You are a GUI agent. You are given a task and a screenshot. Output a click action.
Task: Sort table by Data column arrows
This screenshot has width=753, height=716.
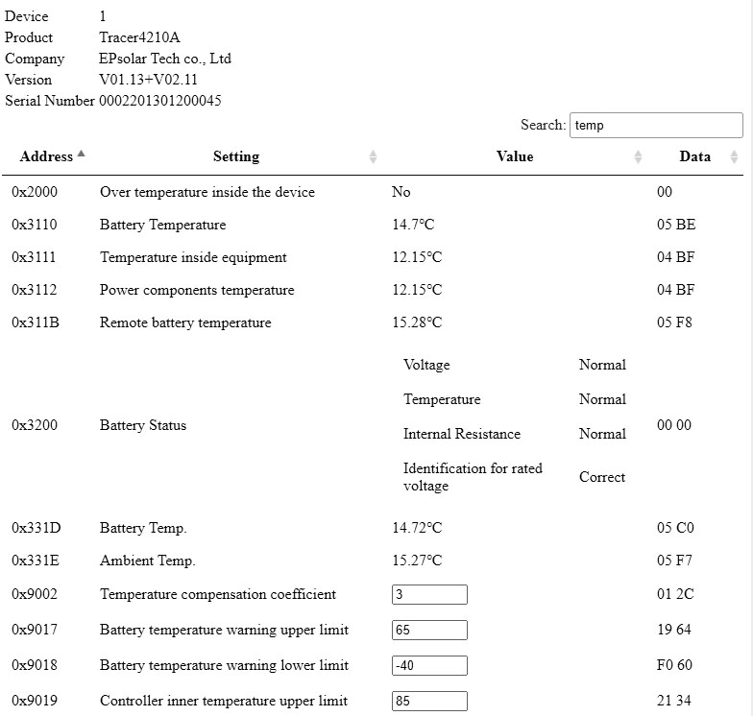[x=735, y=157]
